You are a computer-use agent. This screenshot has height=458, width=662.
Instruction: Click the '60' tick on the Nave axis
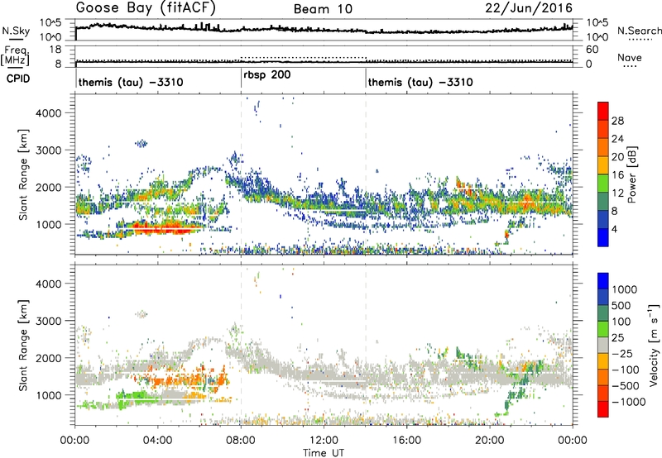pyautogui.click(x=592, y=50)
